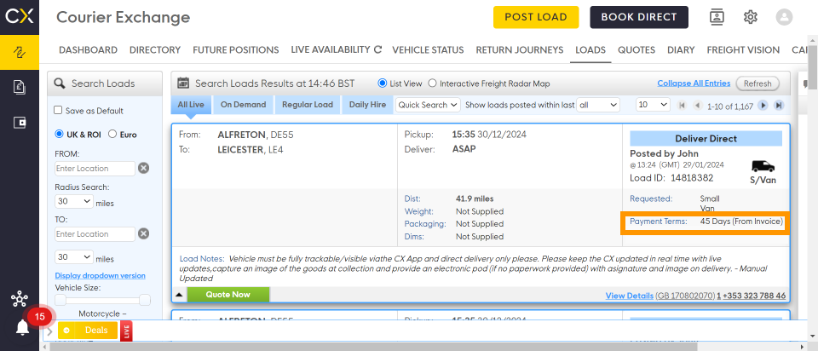Viewport: 818px width, 351px height.
Task: Click the Quote Now button
Action: [x=228, y=295]
